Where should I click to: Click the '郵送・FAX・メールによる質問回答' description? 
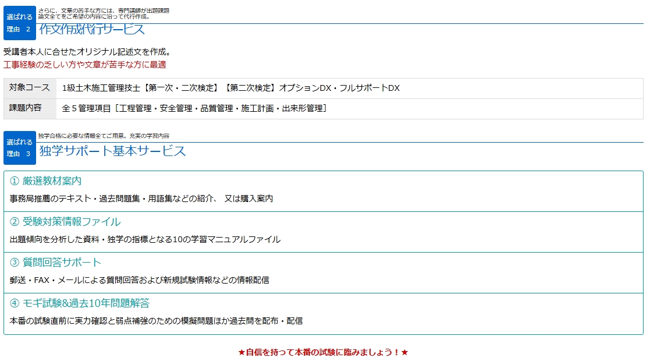pos(139,280)
